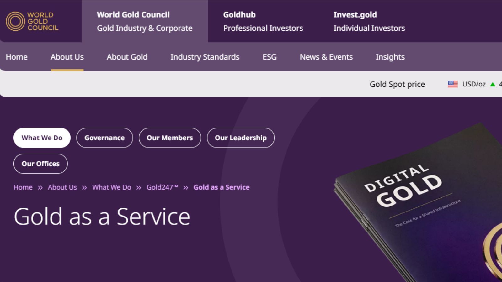Open the Industry Standards menu
The width and height of the screenshot is (502, 282).
tap(205, 57)
